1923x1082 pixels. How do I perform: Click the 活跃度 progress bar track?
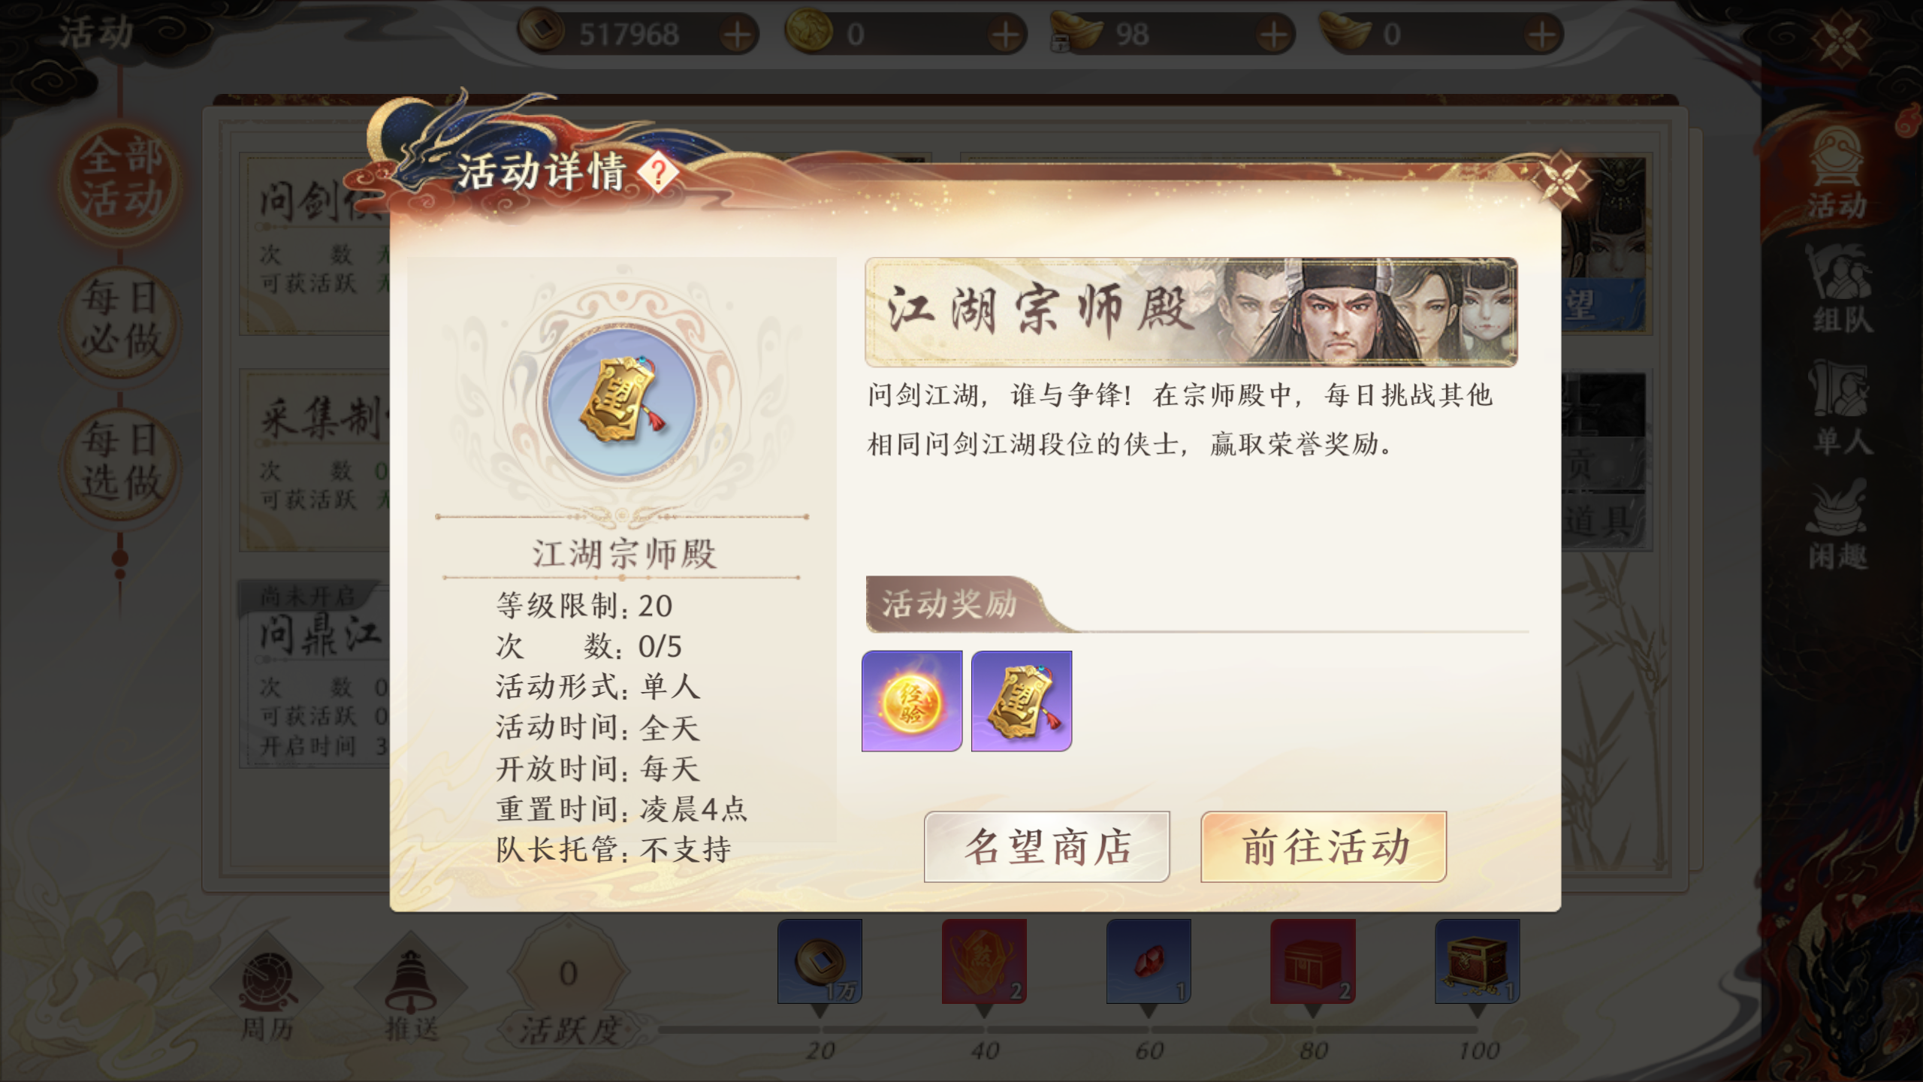click(1067, 1029)
